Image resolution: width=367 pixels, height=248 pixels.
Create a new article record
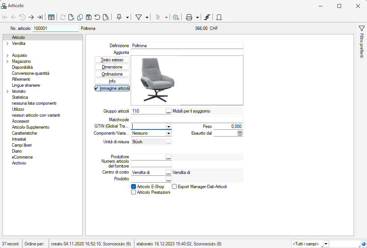(71, 17)
